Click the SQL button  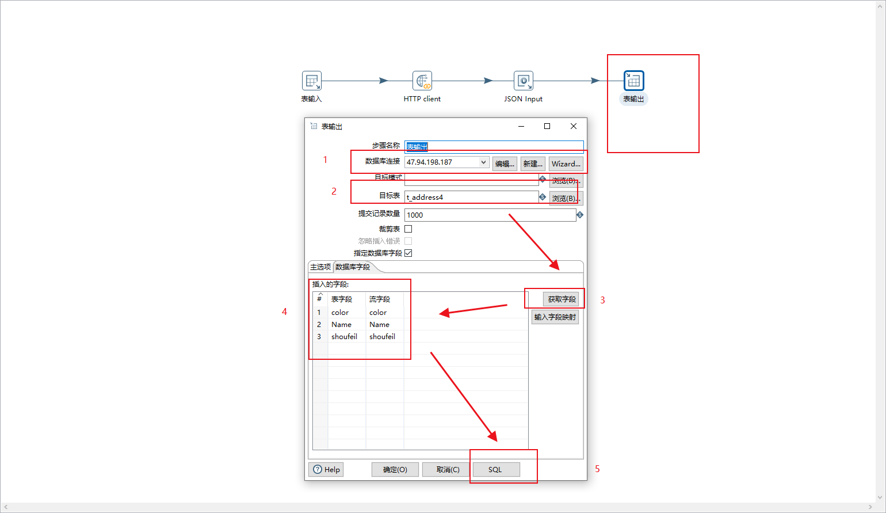[496, 469]
